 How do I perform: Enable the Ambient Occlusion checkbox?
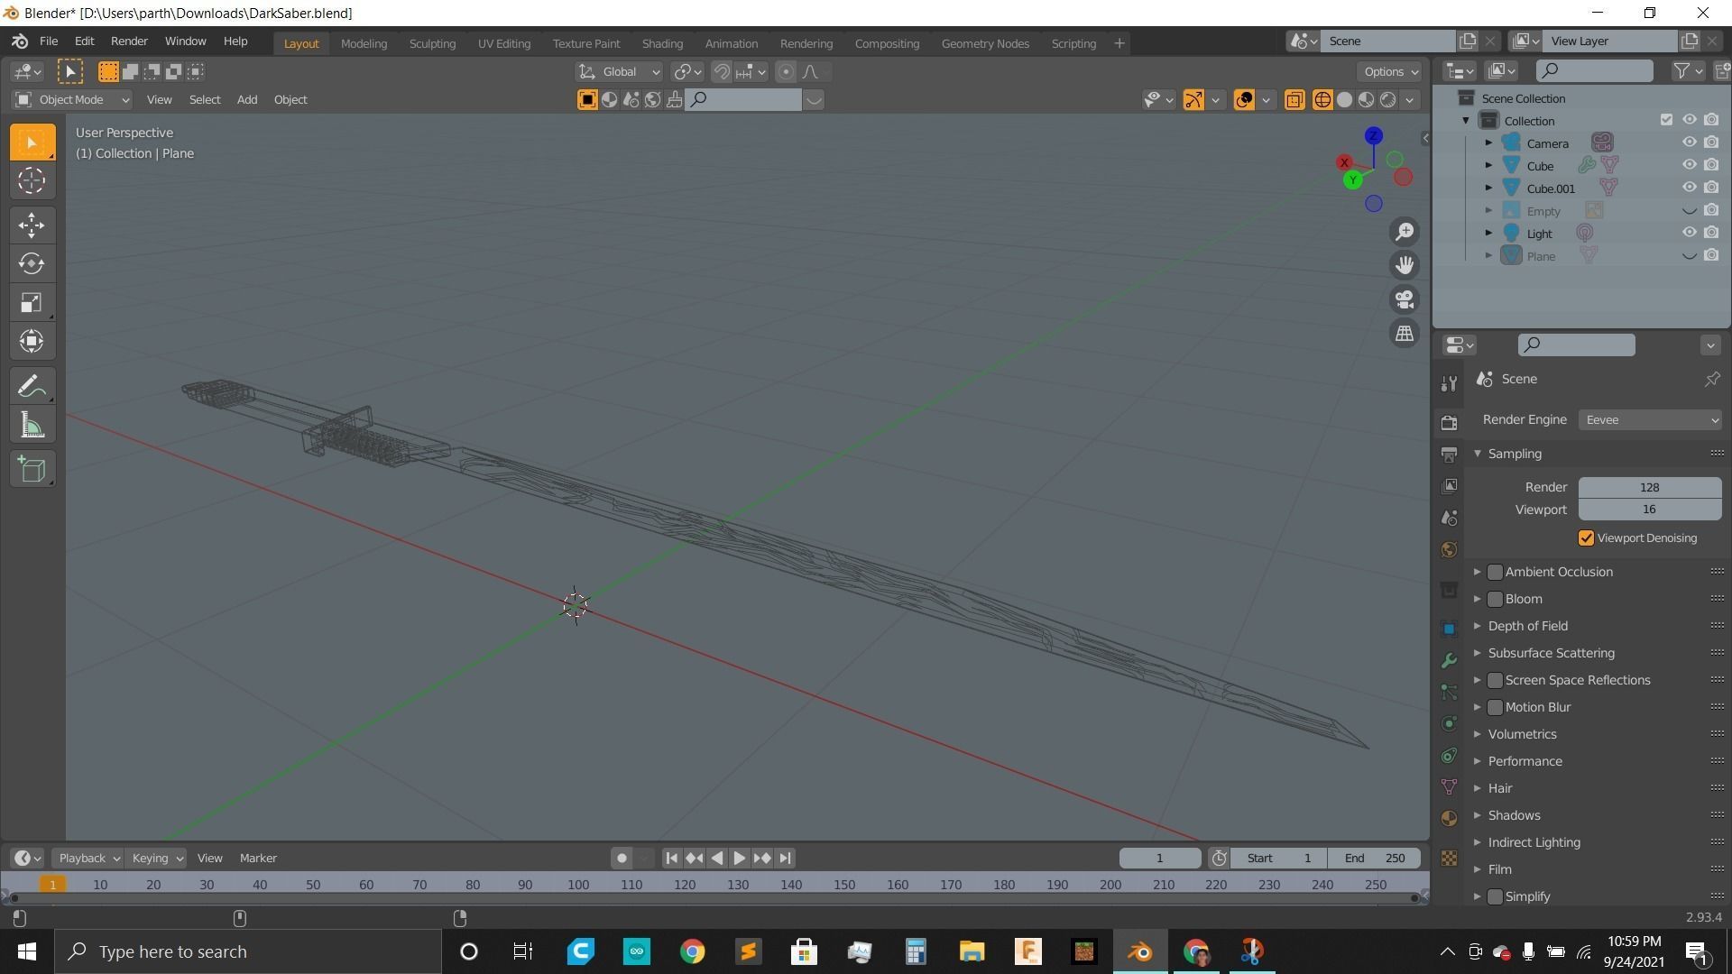[x=1495, y=572]
